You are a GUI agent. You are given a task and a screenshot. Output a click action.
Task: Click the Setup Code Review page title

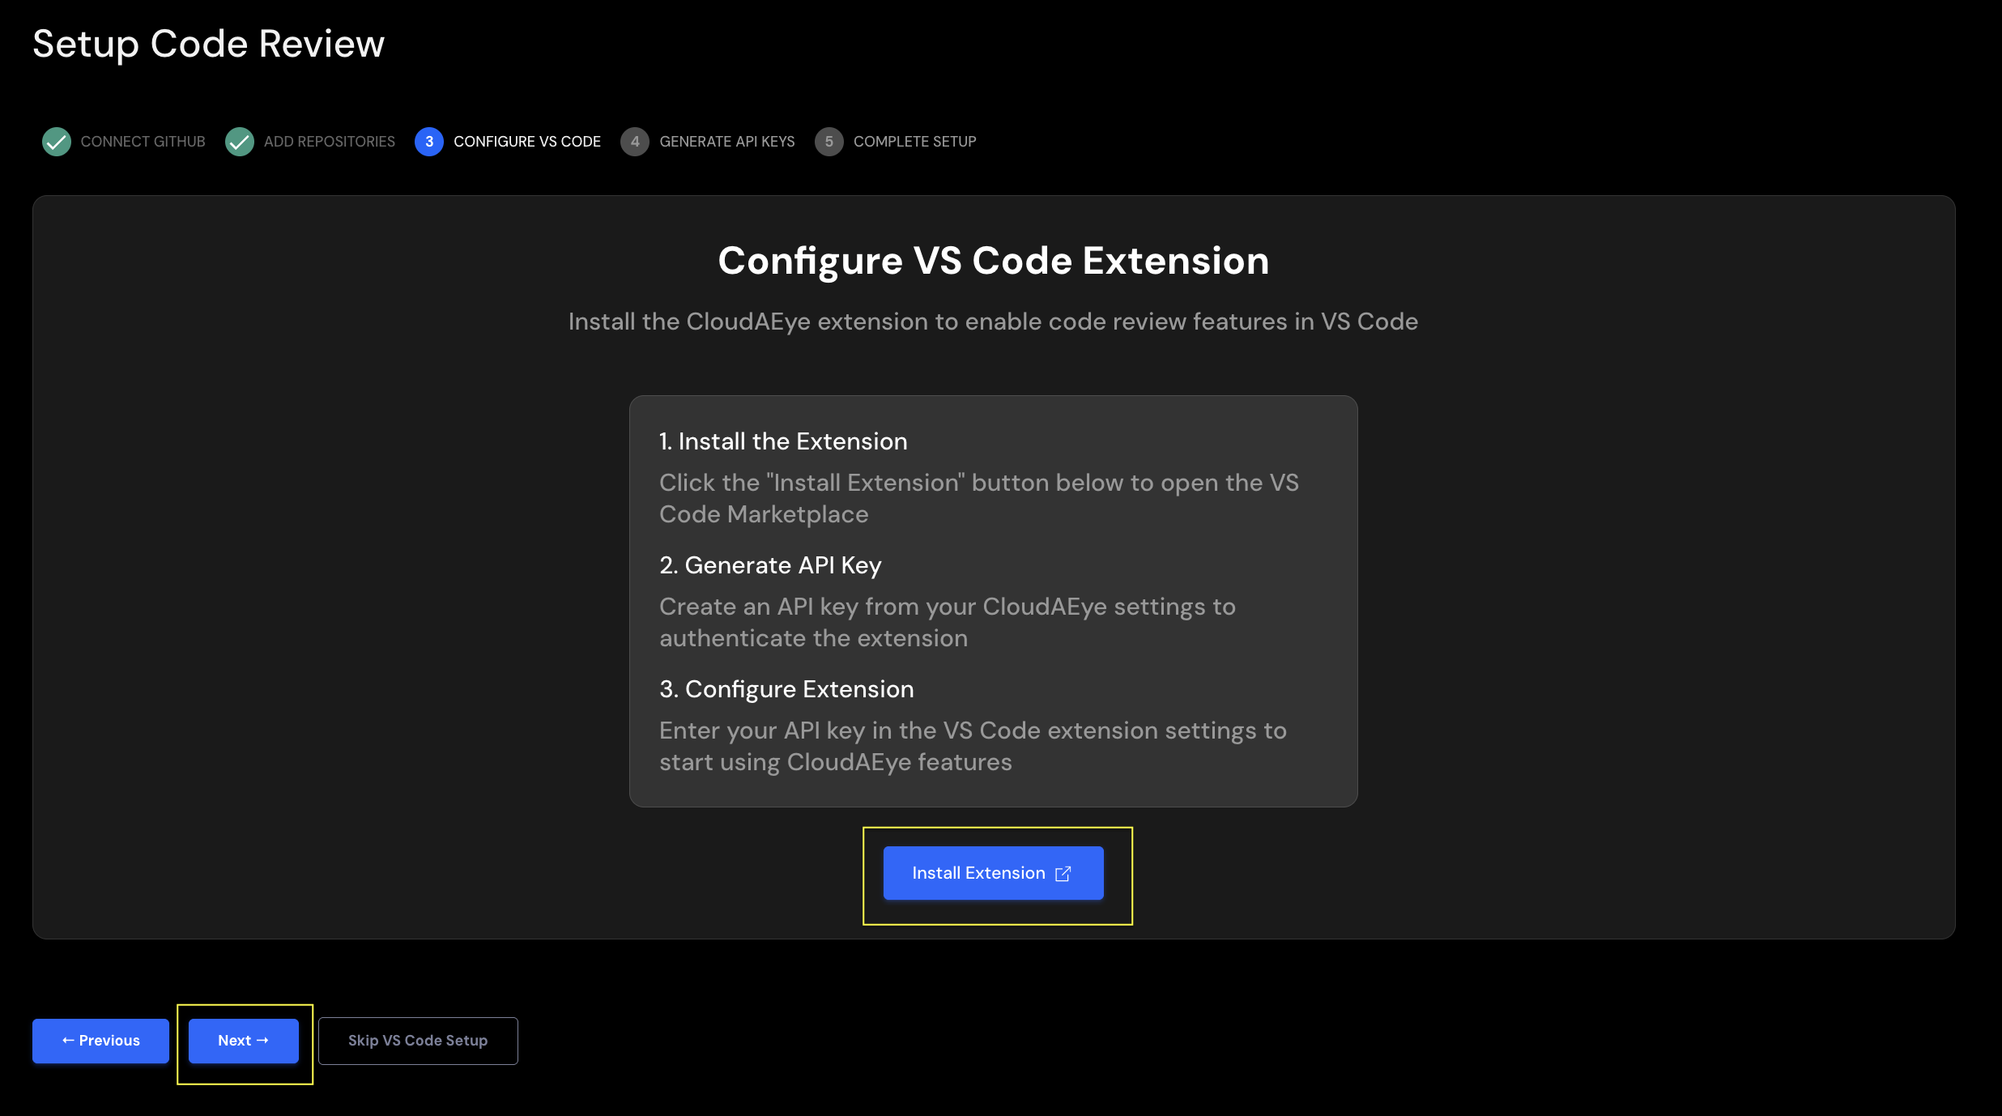pyautogui.click(x=208, y=44)
